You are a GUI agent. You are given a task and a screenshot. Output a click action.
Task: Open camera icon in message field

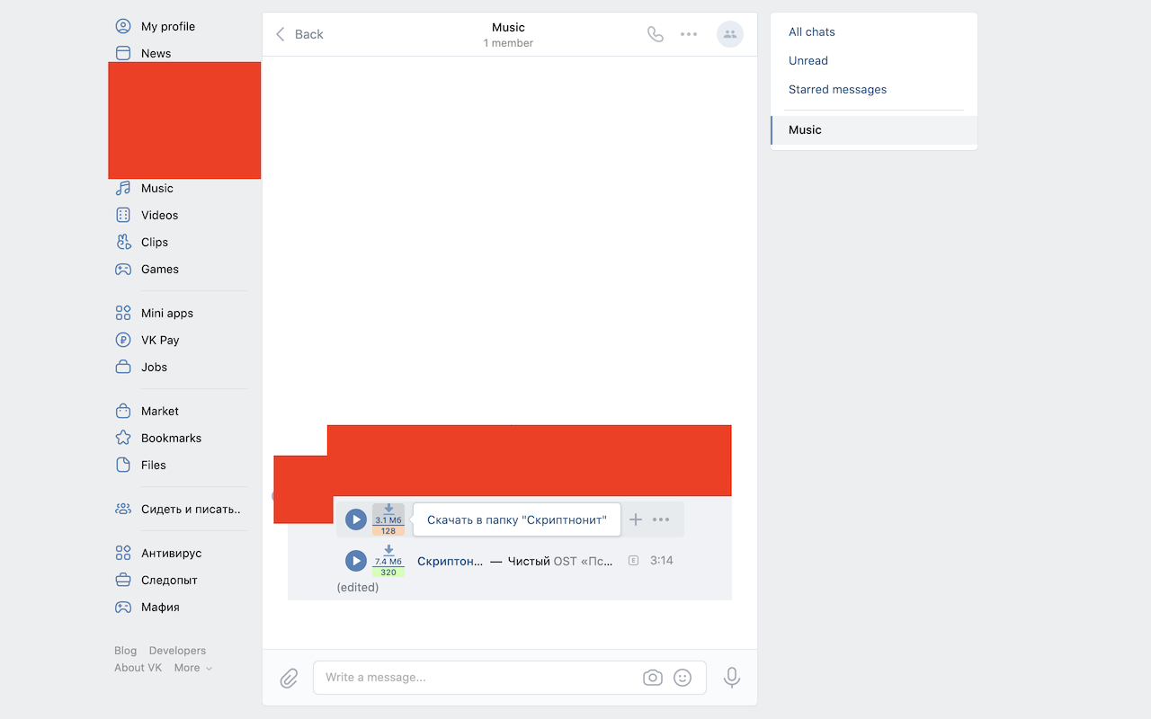[x=653, y=678]
